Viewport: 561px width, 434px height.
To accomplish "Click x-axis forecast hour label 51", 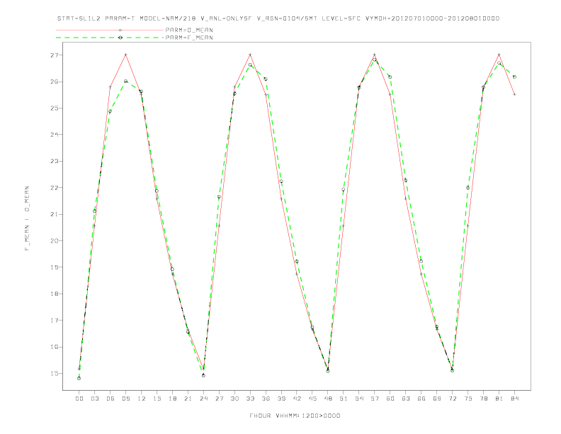I will point(344,399).
